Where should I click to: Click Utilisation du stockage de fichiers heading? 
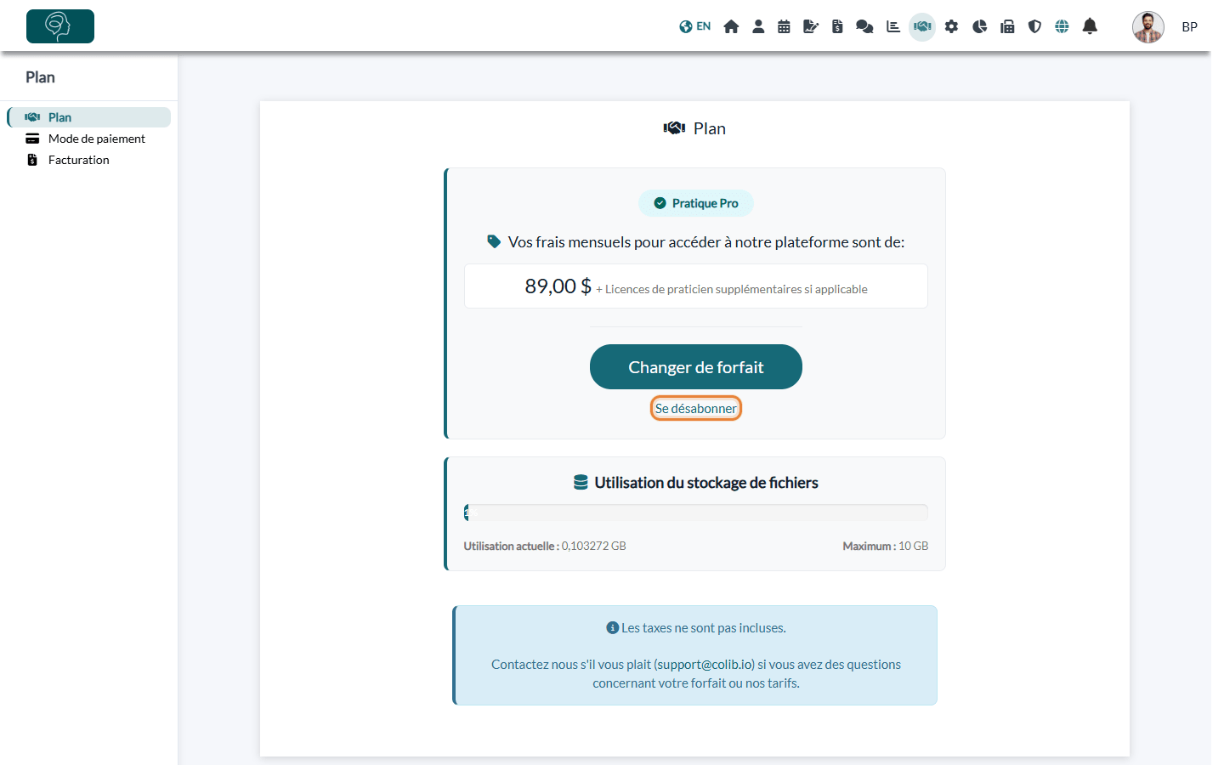(696, 483)
